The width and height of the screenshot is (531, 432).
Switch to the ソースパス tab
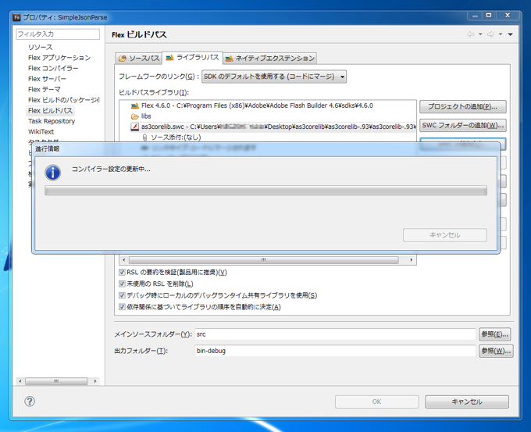(139, 59)
